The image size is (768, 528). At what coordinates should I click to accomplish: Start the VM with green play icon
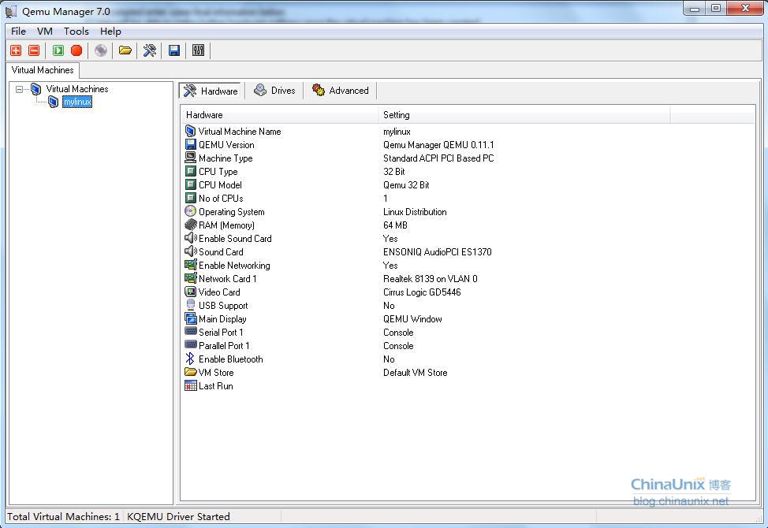pos(58,50)
